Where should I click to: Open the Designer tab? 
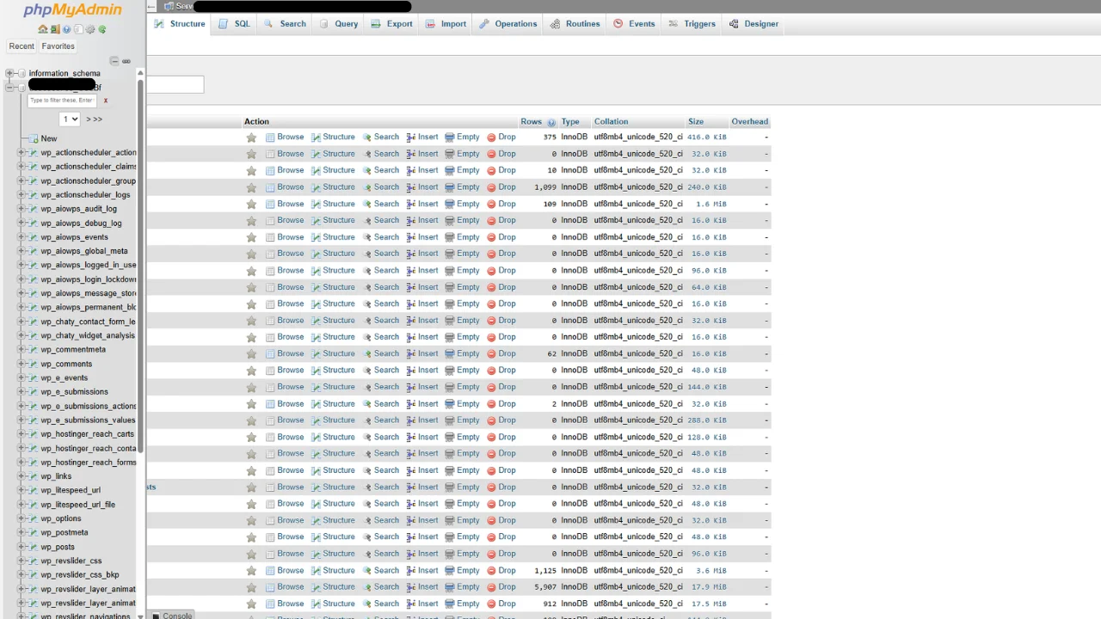[753, 24]
